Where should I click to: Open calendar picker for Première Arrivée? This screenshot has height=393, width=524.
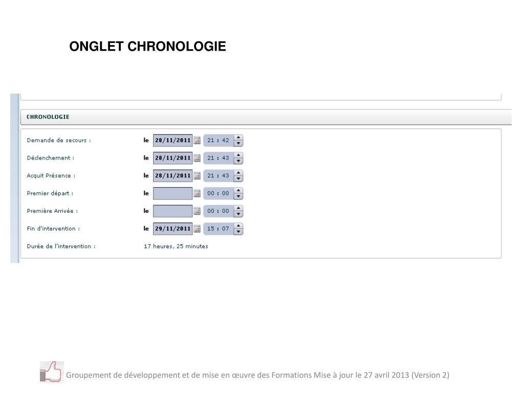click(197, 211)
